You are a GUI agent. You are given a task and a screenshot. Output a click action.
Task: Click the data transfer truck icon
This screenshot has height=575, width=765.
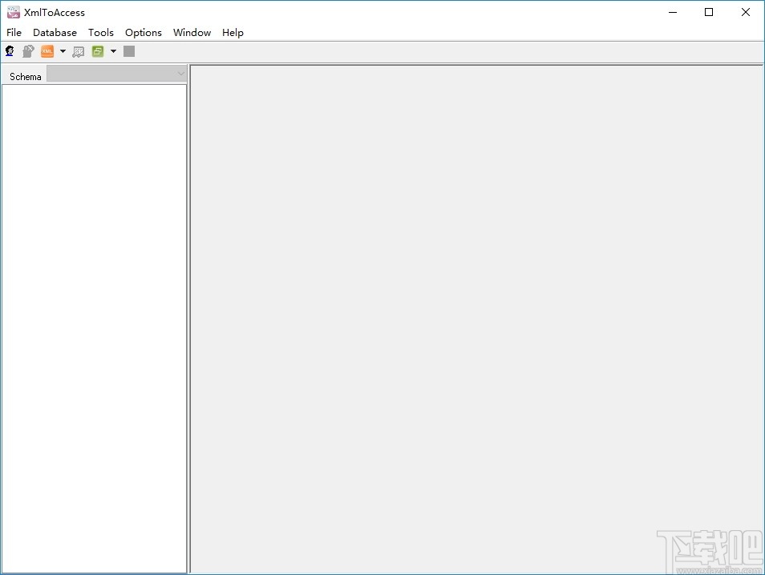click(78, 50)
